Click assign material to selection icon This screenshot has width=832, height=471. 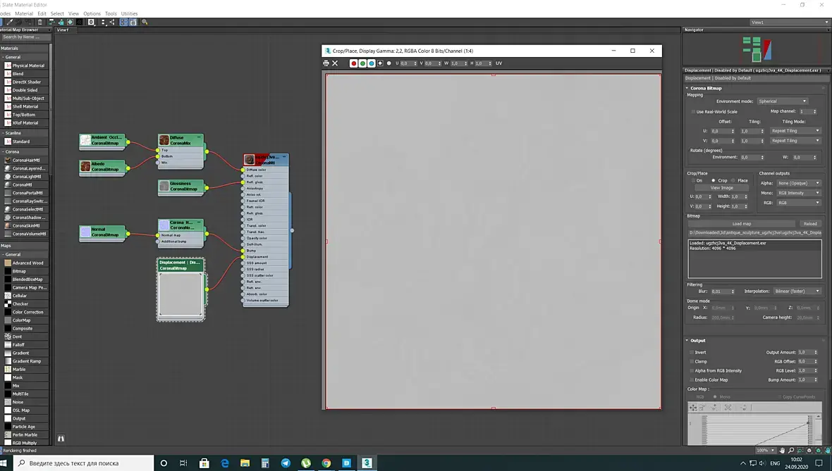(x=29, y=23)
